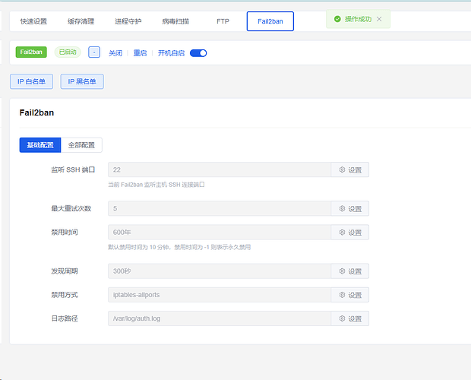
Task: Open the 快速设置 tab
Action: click(33, 21)
